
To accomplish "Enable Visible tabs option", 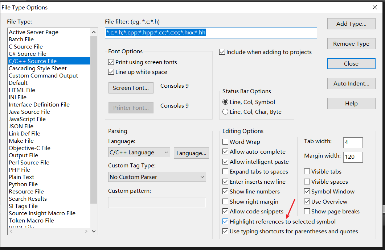I will (307, 172).
